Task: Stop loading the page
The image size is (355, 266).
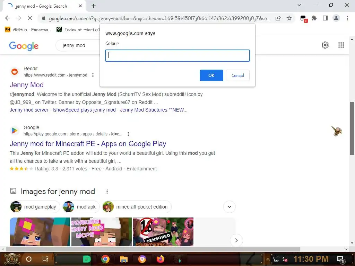Action: [30, 18]
